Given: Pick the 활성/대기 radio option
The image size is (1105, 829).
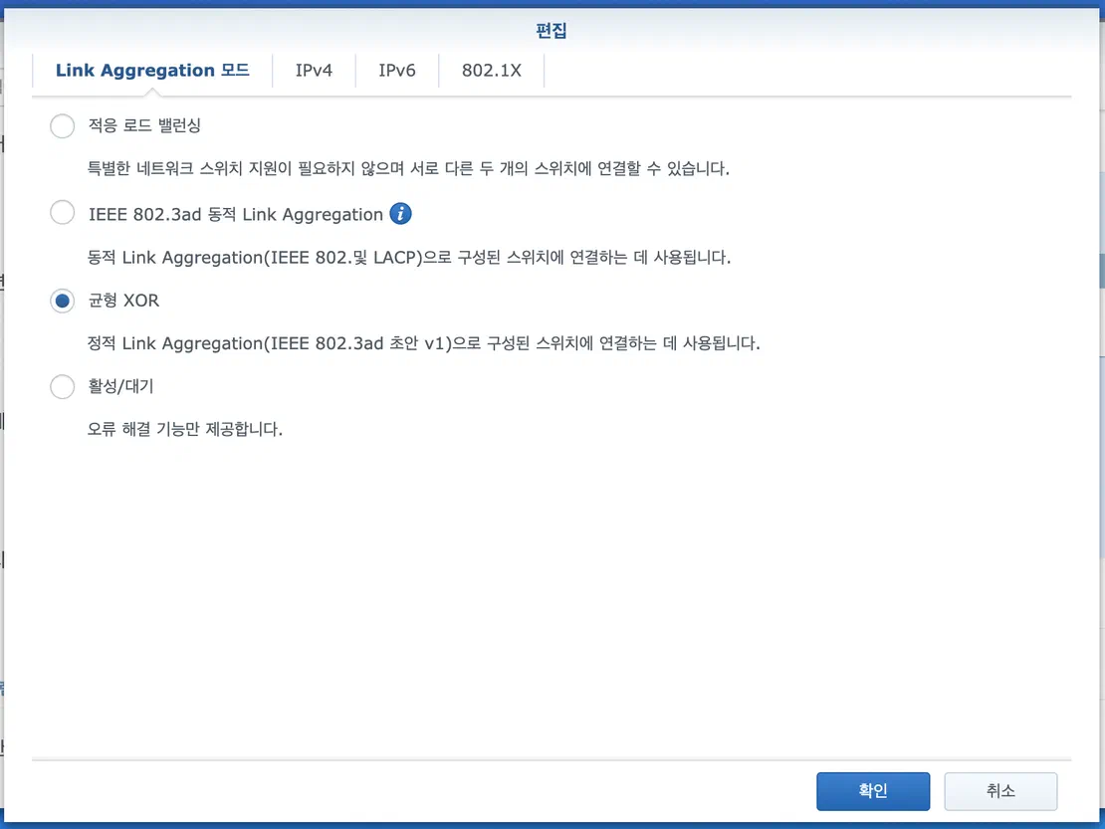Looking at the screenshot, I should [x=62, y=387].
